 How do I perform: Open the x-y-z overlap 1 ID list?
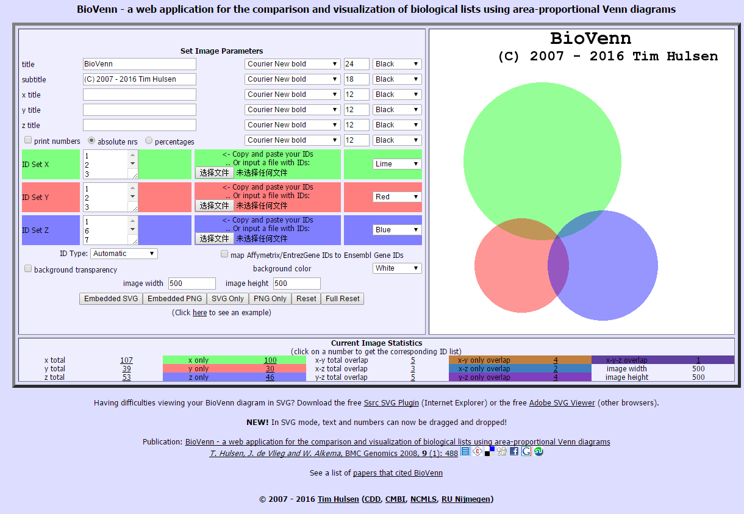tap(698, 360)
